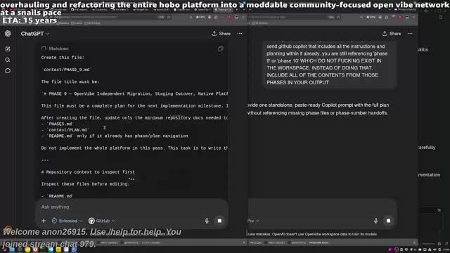Share the right conversation
This screenshot has width=450, height=253.
click(x=392, y=34)
